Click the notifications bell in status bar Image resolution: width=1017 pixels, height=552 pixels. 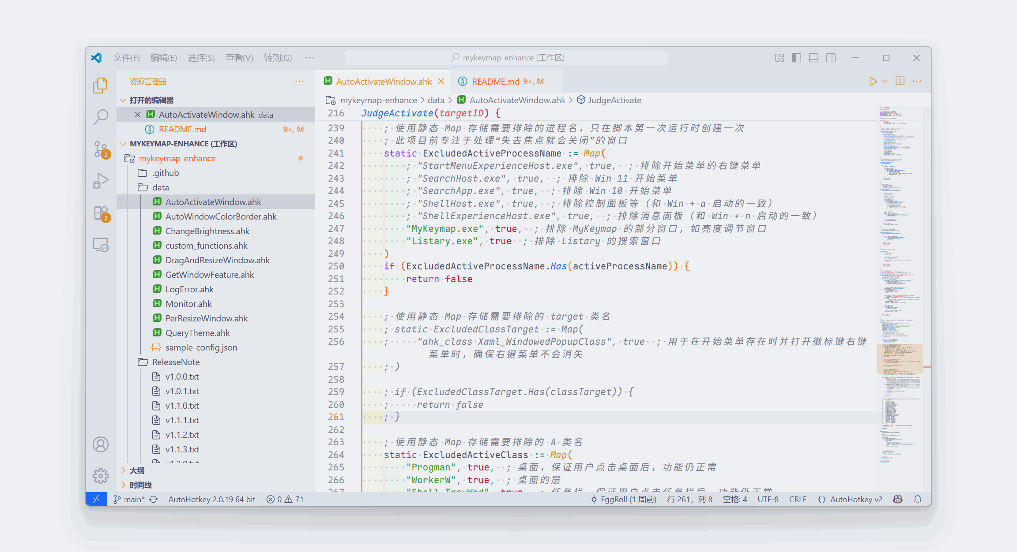click(918, 499)
